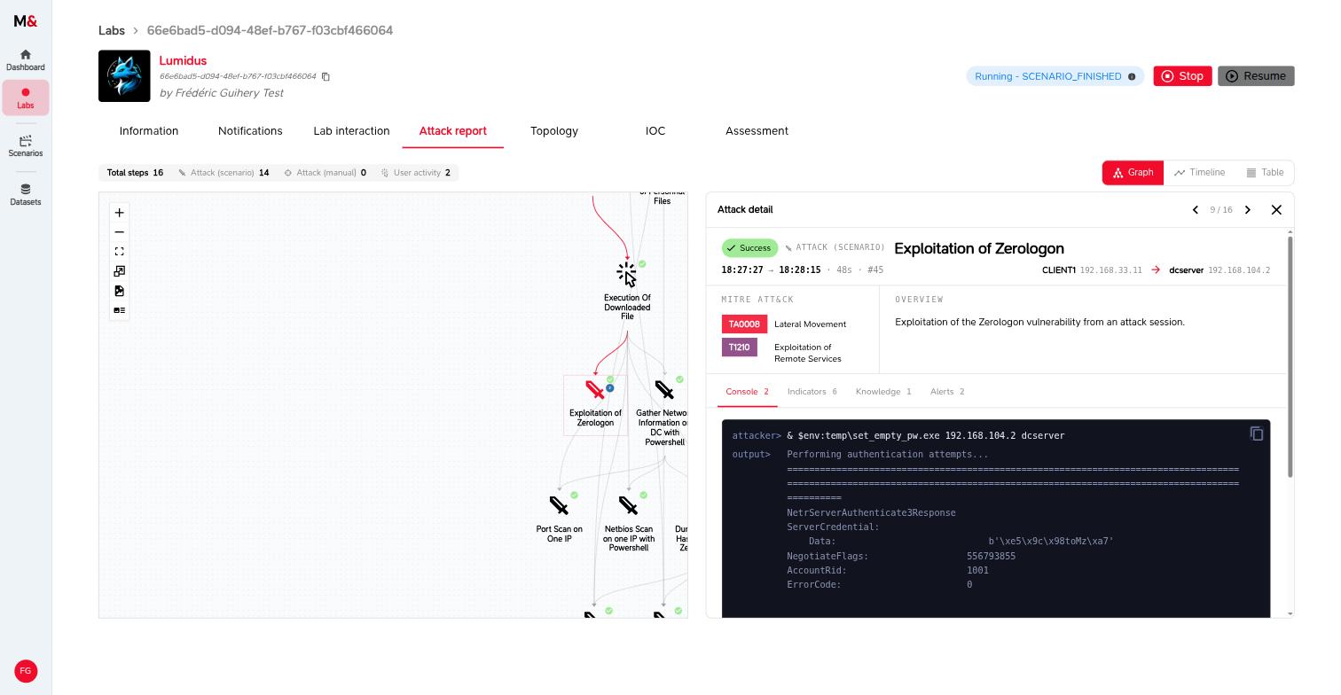Copy console output to clipboard

(1257, 433)
